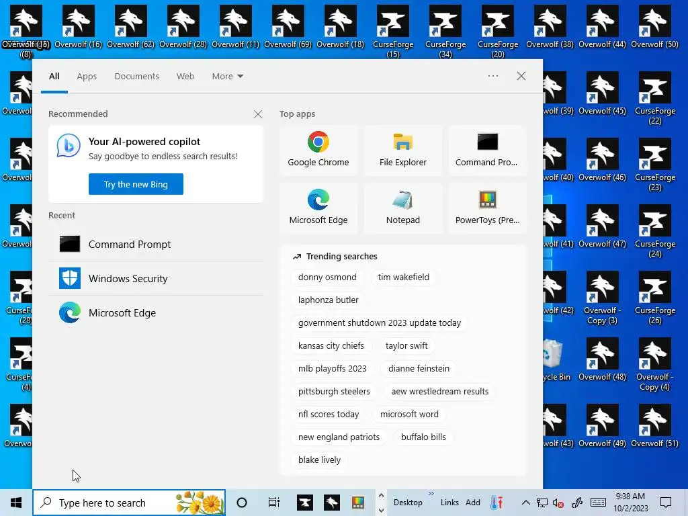Search trending topic donny osmond

pos(327,277)
